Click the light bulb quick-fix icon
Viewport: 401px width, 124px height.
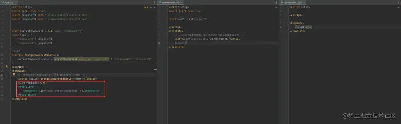pos(14,75)
